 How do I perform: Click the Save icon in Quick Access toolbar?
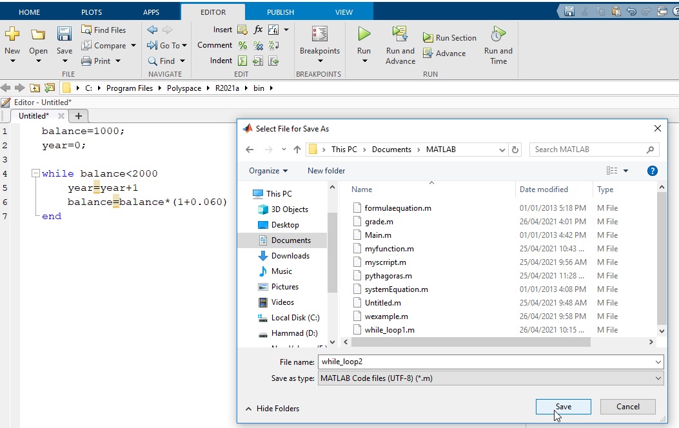(x=569, y=10)
